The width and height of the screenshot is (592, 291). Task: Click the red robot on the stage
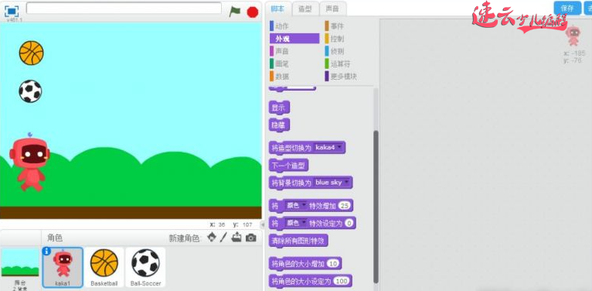(29, 163)
